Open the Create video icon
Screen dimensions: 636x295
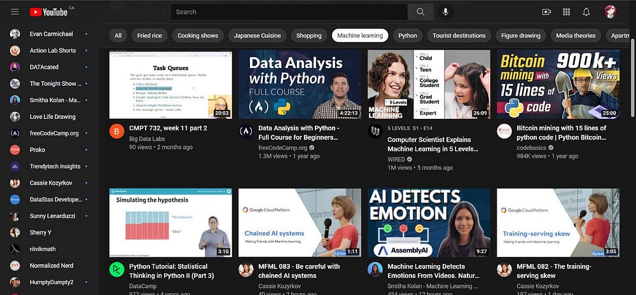pos(546,11)
